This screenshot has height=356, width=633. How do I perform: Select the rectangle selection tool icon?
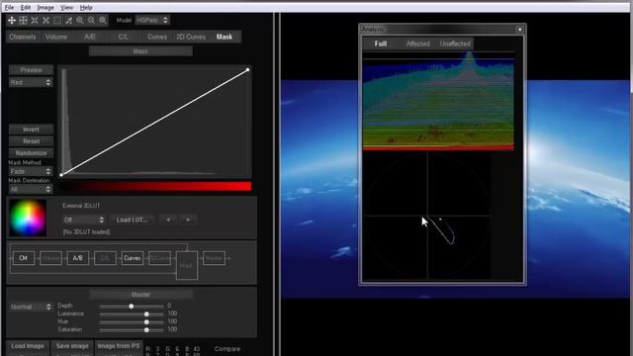click(57, 20)
